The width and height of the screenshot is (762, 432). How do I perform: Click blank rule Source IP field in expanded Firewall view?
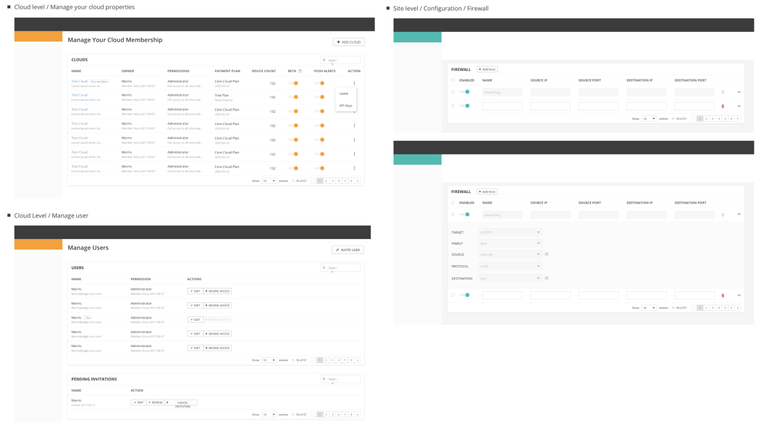(550, 295)
